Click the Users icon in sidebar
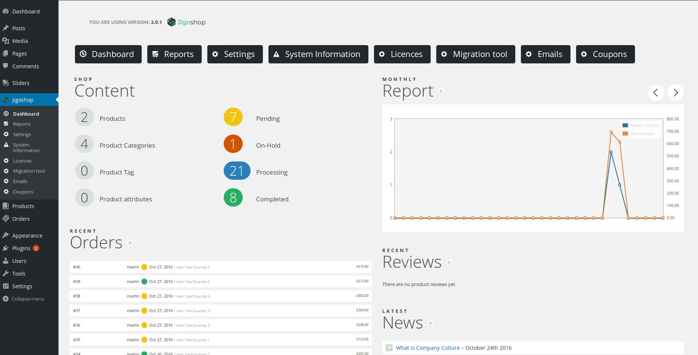This screenshot has width=698, height=355. (6, 261)
